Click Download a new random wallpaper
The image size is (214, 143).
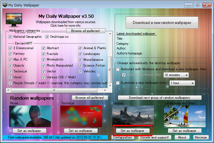pos(162,22)
